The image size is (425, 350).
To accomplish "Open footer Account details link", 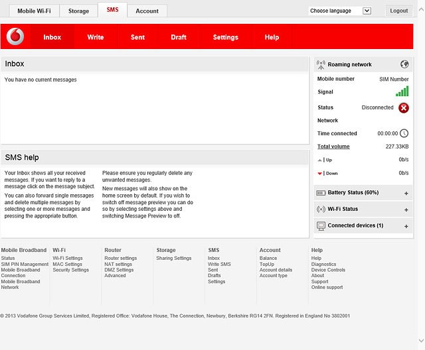I will (x=276, y=270).
